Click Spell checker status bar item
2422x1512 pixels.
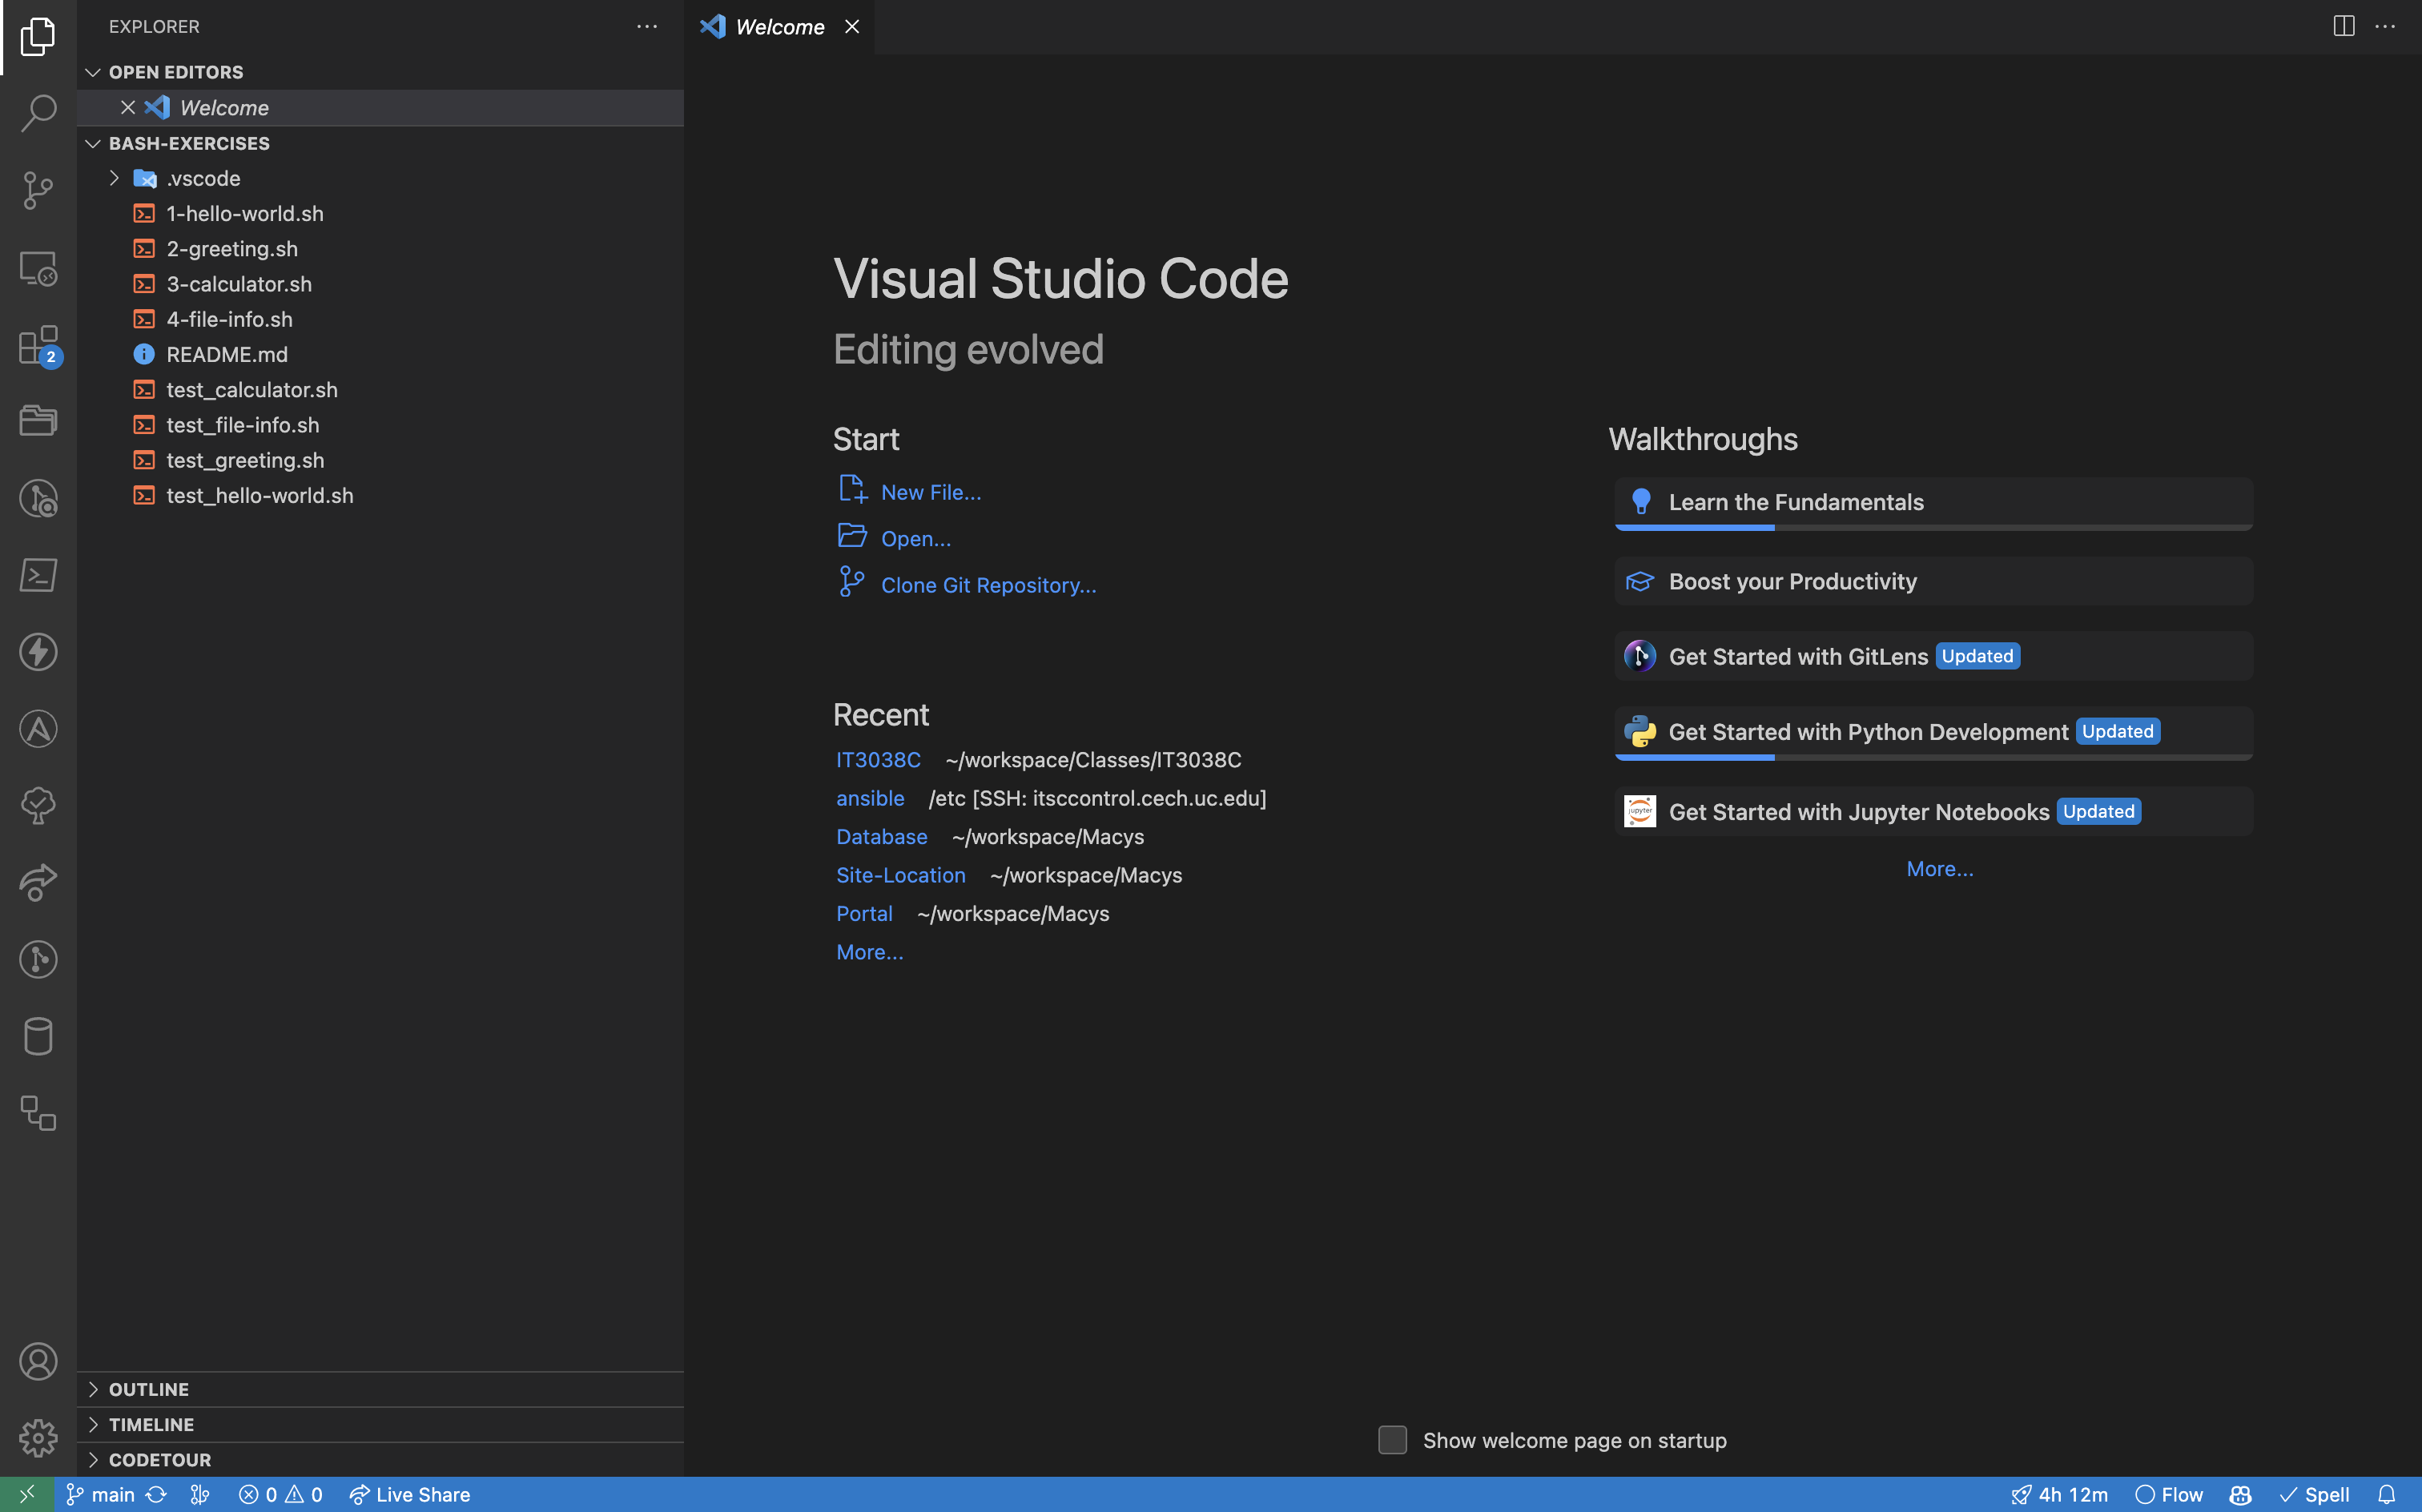point(2314,1494)
